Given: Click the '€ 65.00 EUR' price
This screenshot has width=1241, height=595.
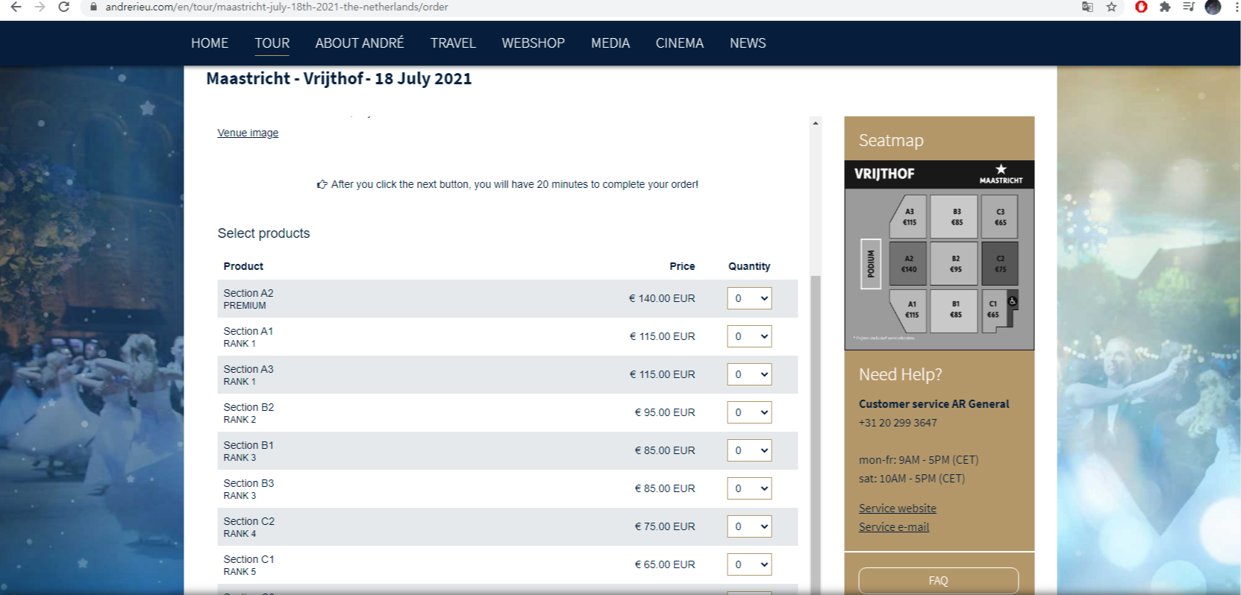Looking at the screenshot, I should (x=665, y=564).
